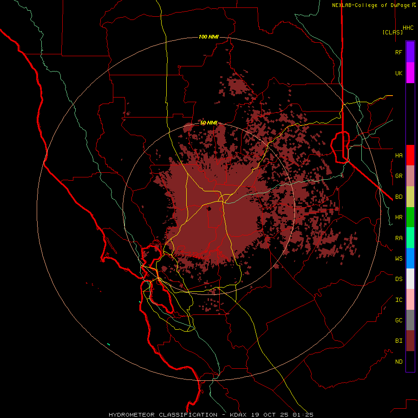The image size is (418, 418).
Task: Click the HYDROMETEOR CLASSIFICATION title text
Action: pos(163,415)
